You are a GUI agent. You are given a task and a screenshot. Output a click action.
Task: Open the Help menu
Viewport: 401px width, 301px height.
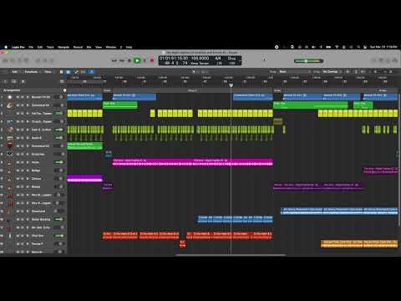(x=129, y=47)
